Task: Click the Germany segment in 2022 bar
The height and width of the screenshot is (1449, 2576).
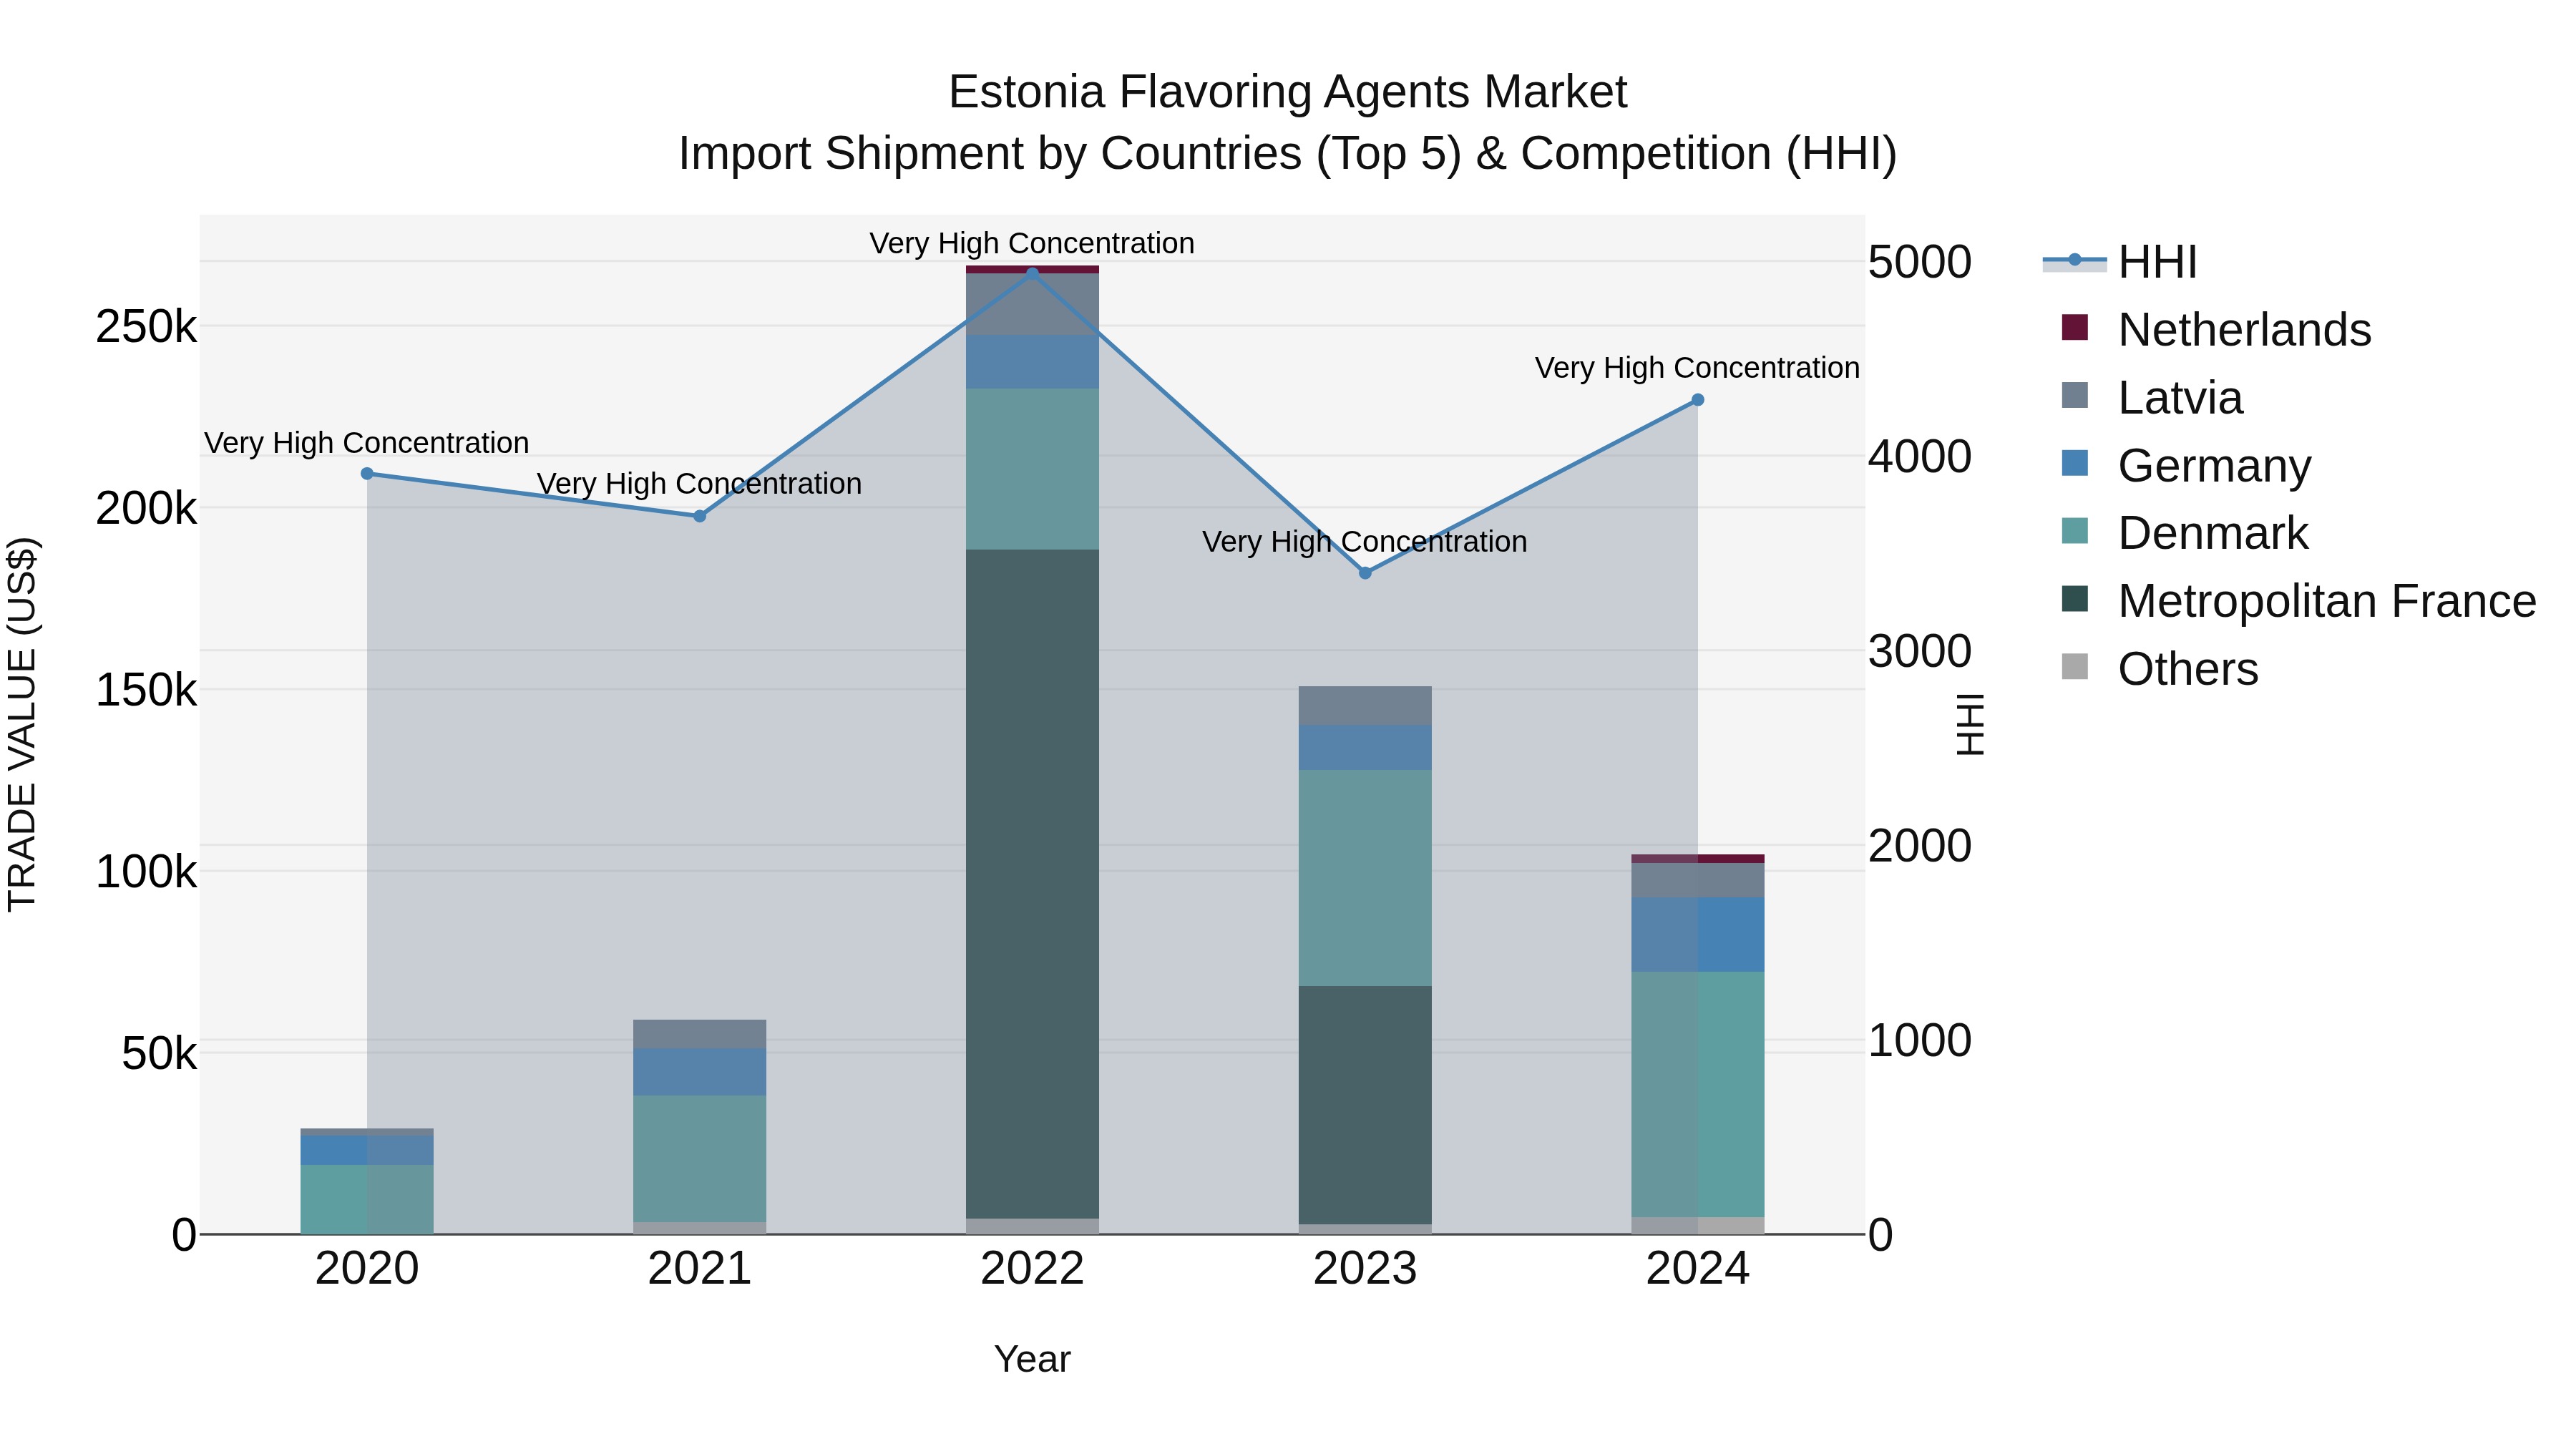Action: [x=1033, y=362]
